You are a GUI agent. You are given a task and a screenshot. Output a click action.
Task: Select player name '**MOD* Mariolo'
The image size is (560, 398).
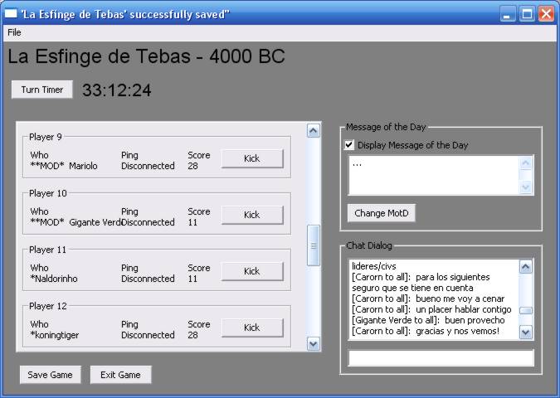coord(64,166)
